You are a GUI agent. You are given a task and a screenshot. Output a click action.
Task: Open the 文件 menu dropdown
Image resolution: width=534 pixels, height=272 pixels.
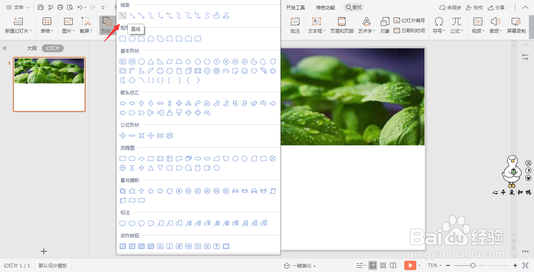[x=18, y=7]
